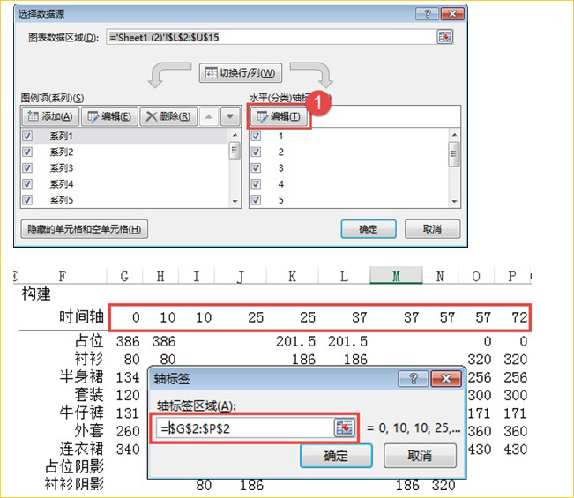Uncheck the 系列2 series checkbox
This screenshot has height=498, width=574.
[x=27, y=152]
